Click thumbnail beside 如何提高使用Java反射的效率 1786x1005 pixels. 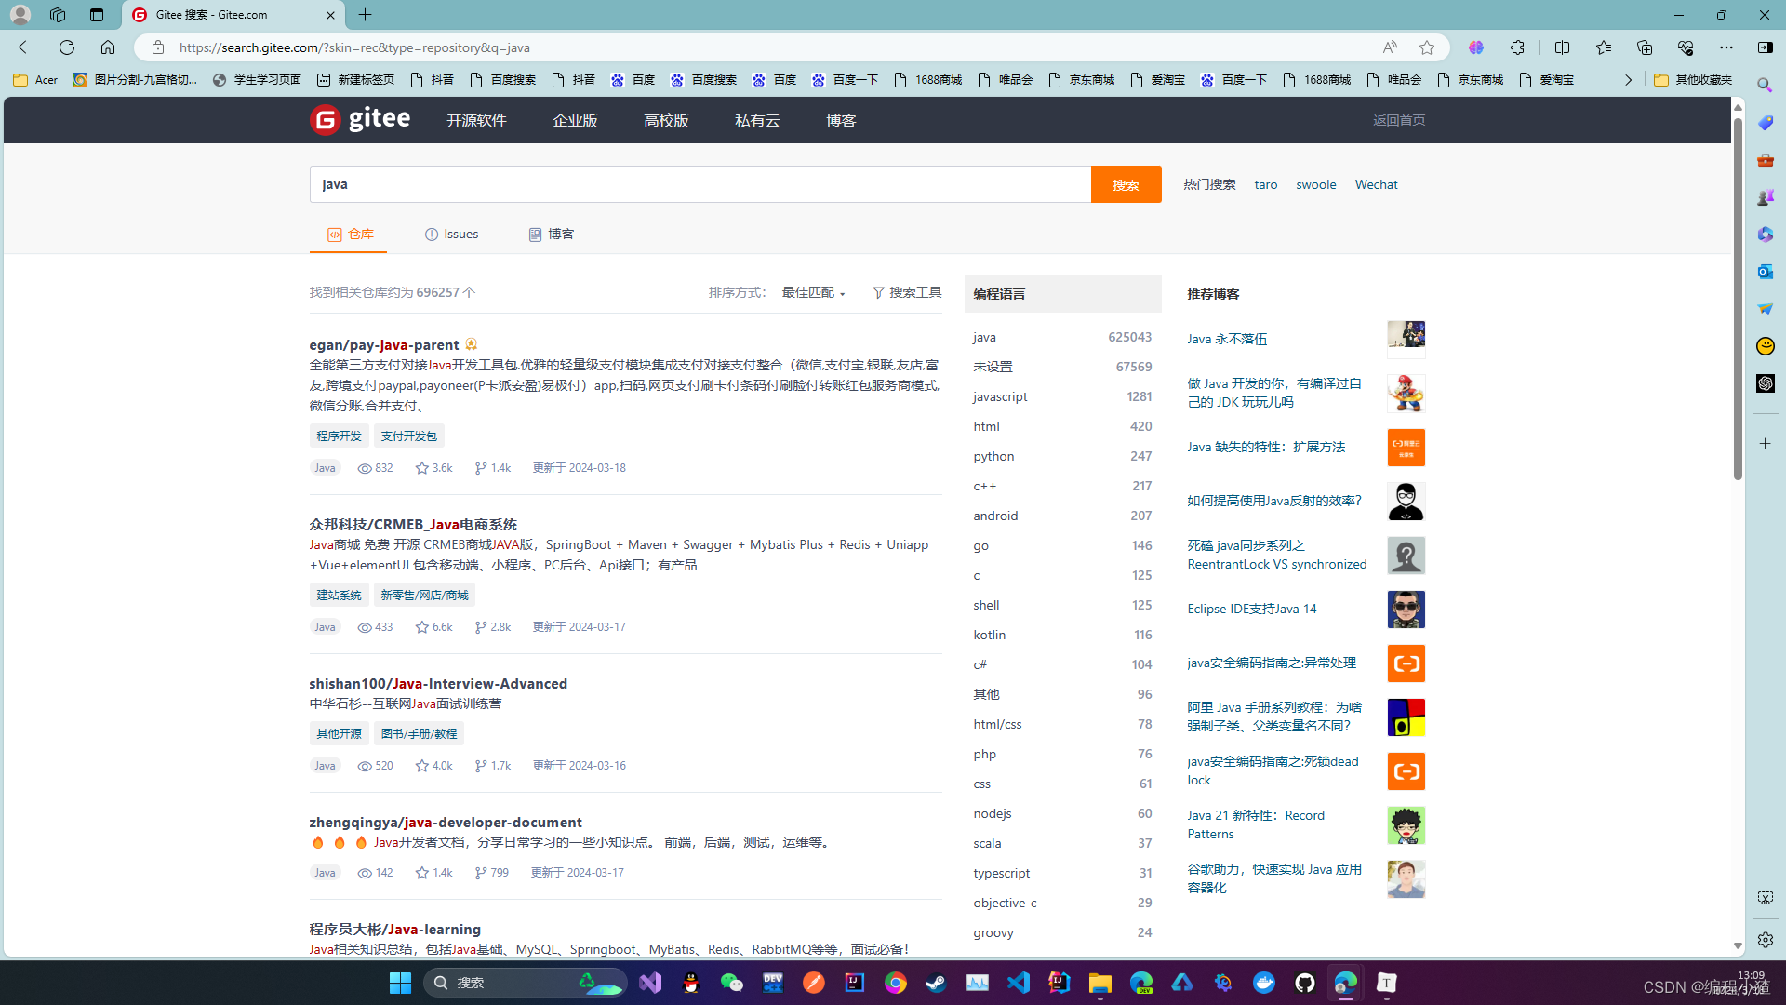(1406, 502)
